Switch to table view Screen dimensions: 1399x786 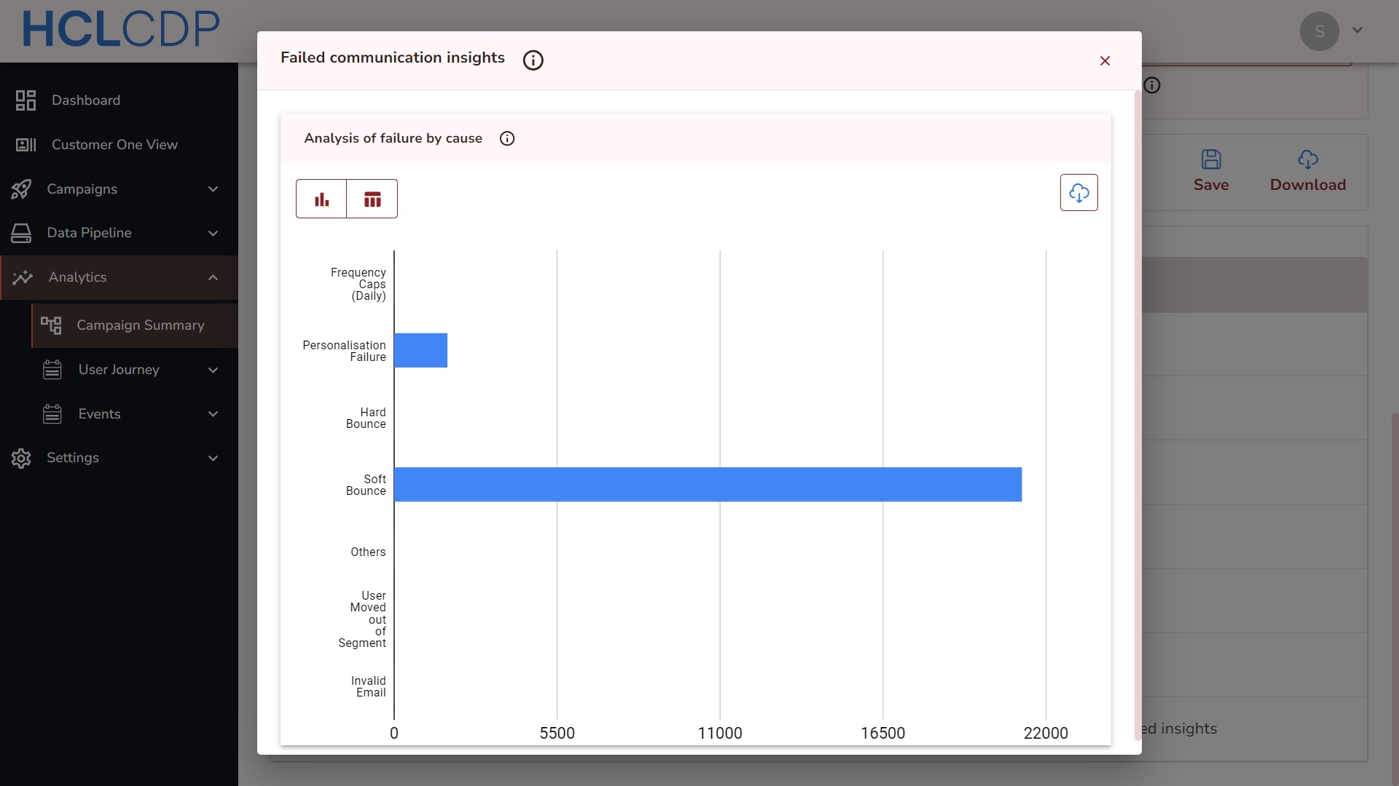coord(372,199)
